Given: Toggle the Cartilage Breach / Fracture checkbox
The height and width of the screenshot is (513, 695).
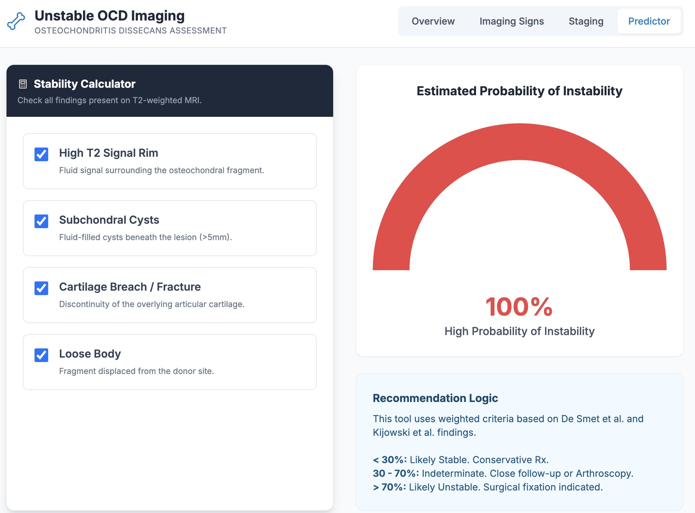Looking at the screenshot, I should click(41, 288).
